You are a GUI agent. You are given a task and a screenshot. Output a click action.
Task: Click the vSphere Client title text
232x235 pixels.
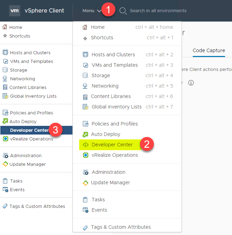pos(44,11)
